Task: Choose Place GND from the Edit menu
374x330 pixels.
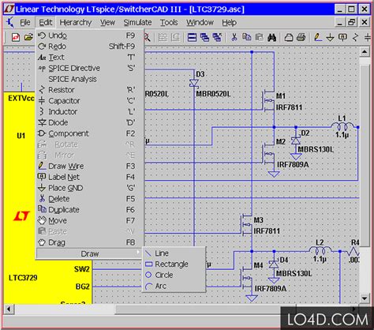Action: click(89, 188)
